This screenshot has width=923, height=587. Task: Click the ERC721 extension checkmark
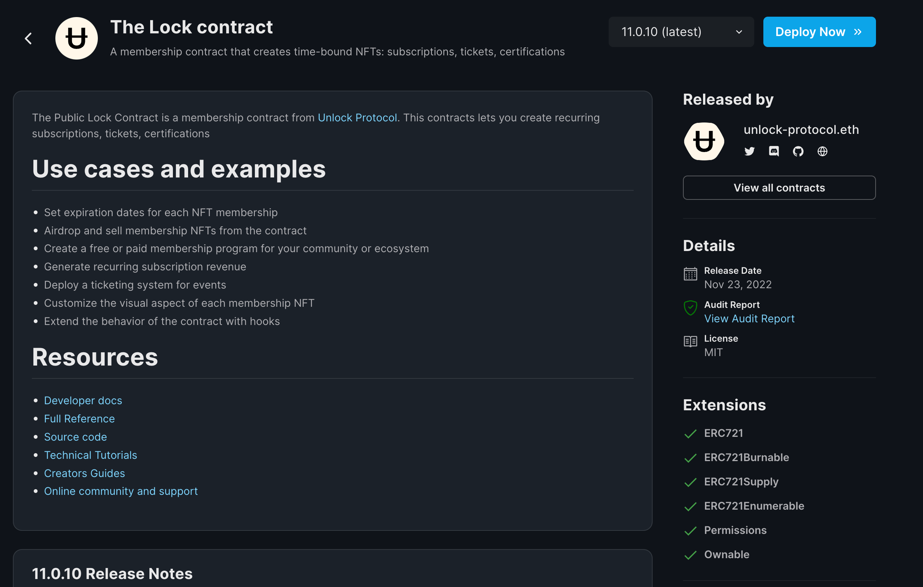pyautogui.click(x=690, y=434)
